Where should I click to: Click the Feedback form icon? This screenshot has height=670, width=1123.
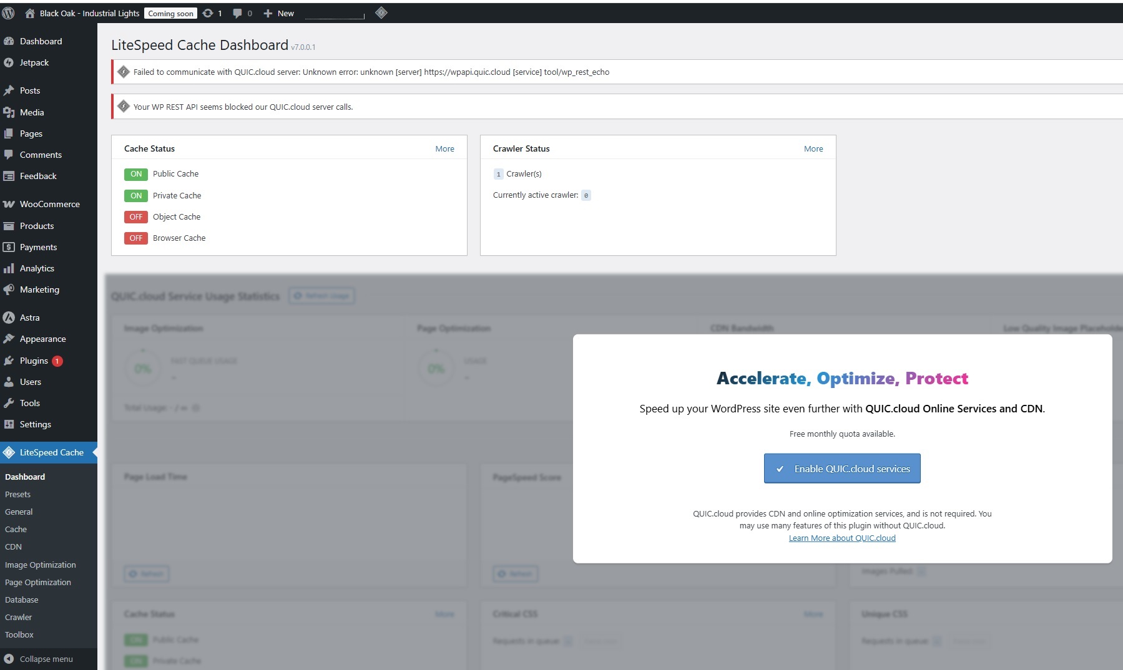pos(9,176)
